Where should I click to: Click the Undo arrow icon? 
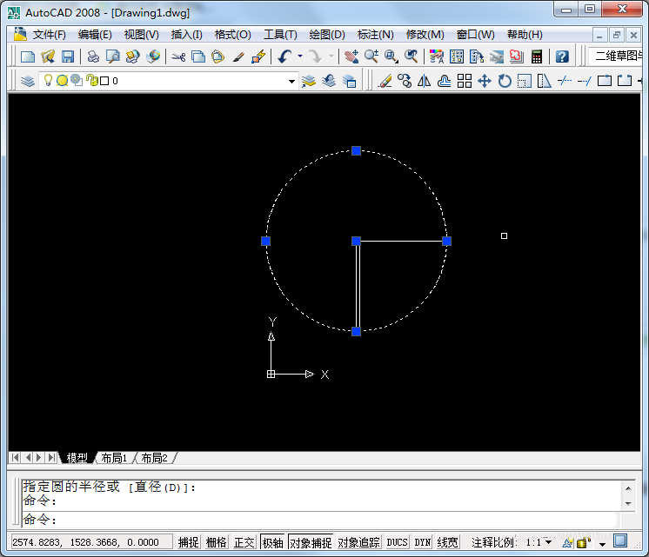tap(284, 56)
